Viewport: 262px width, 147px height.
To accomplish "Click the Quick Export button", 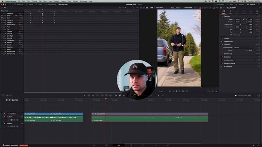I will point(219,4).
